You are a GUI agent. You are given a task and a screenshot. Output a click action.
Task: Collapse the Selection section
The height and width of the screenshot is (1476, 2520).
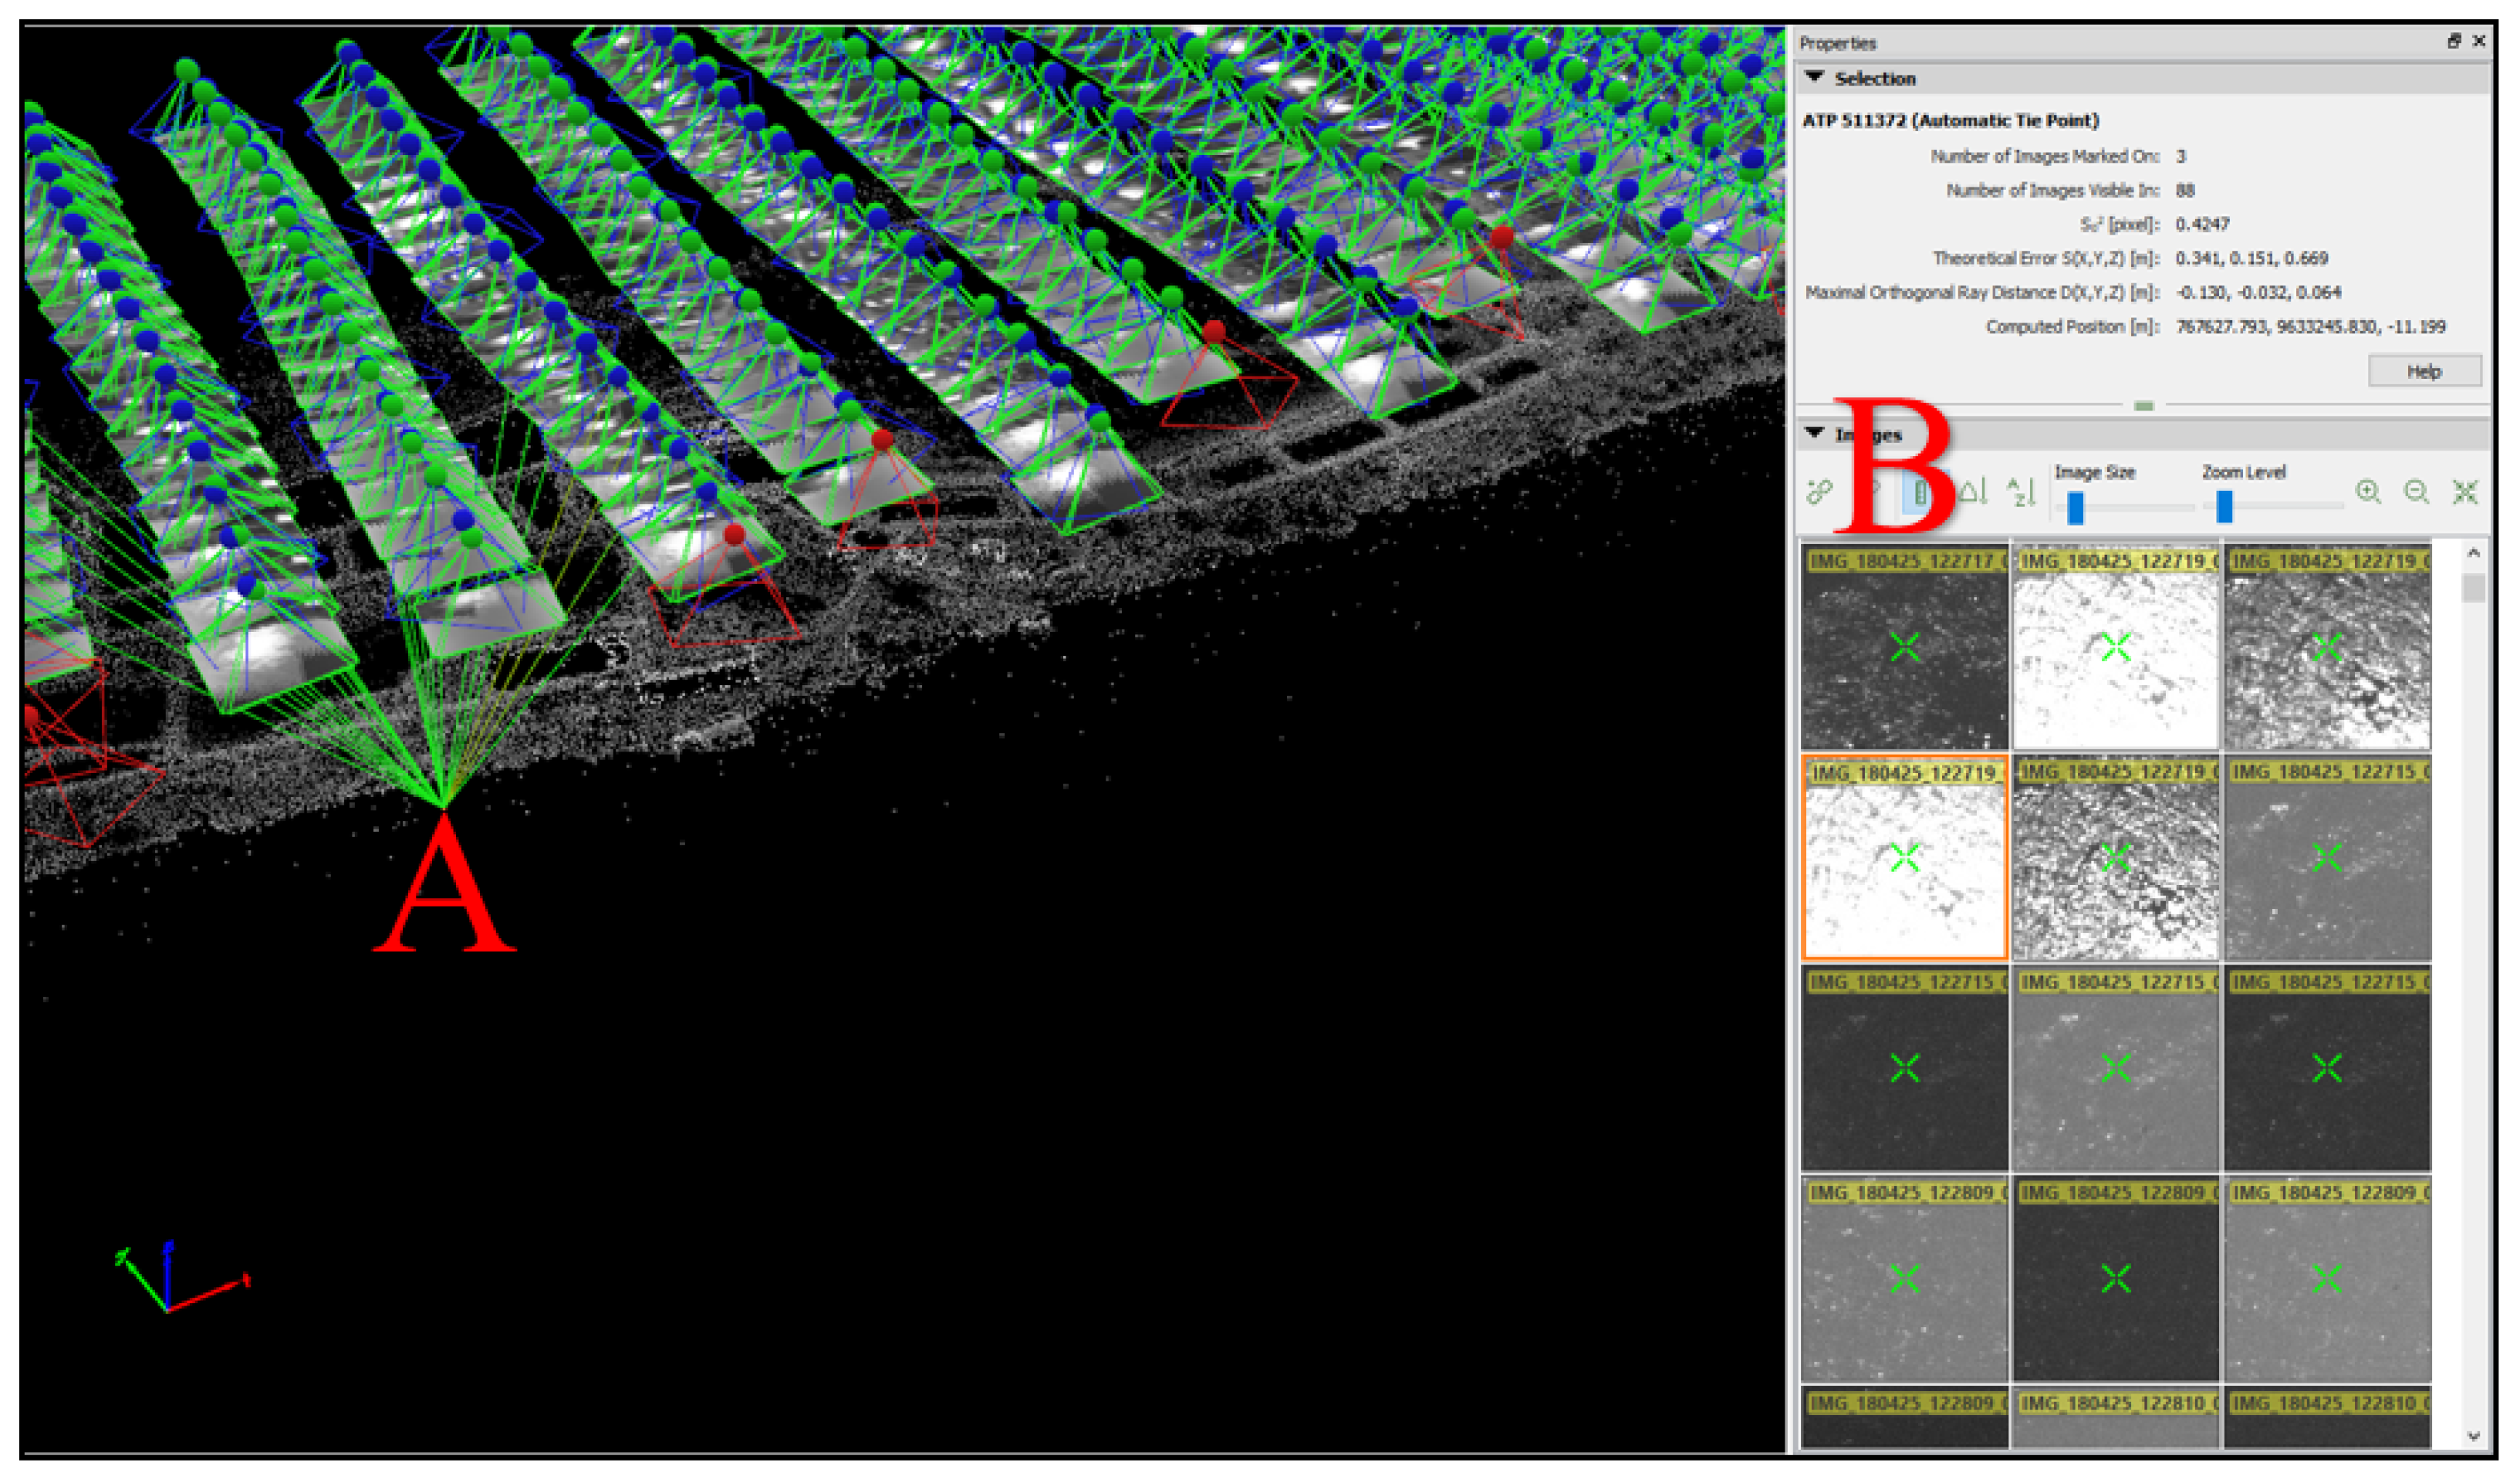[x=1815, y=77]
